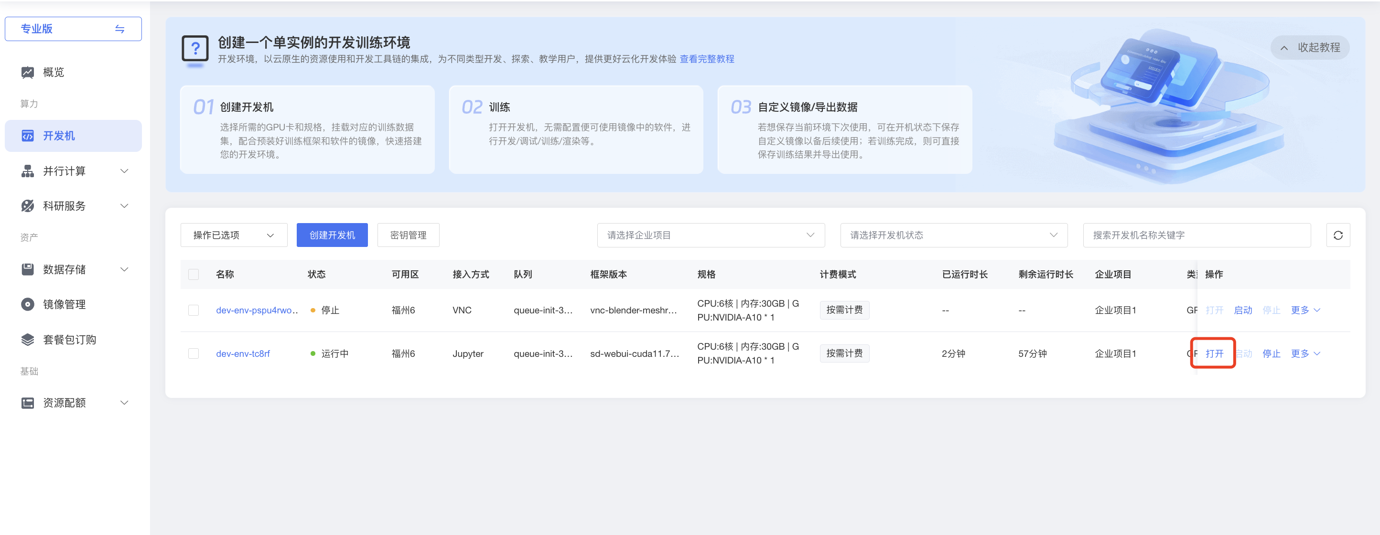Click the 数据存储 disk icon
The width and height of the screenshot is (1380, 535).
coord(27,269)
